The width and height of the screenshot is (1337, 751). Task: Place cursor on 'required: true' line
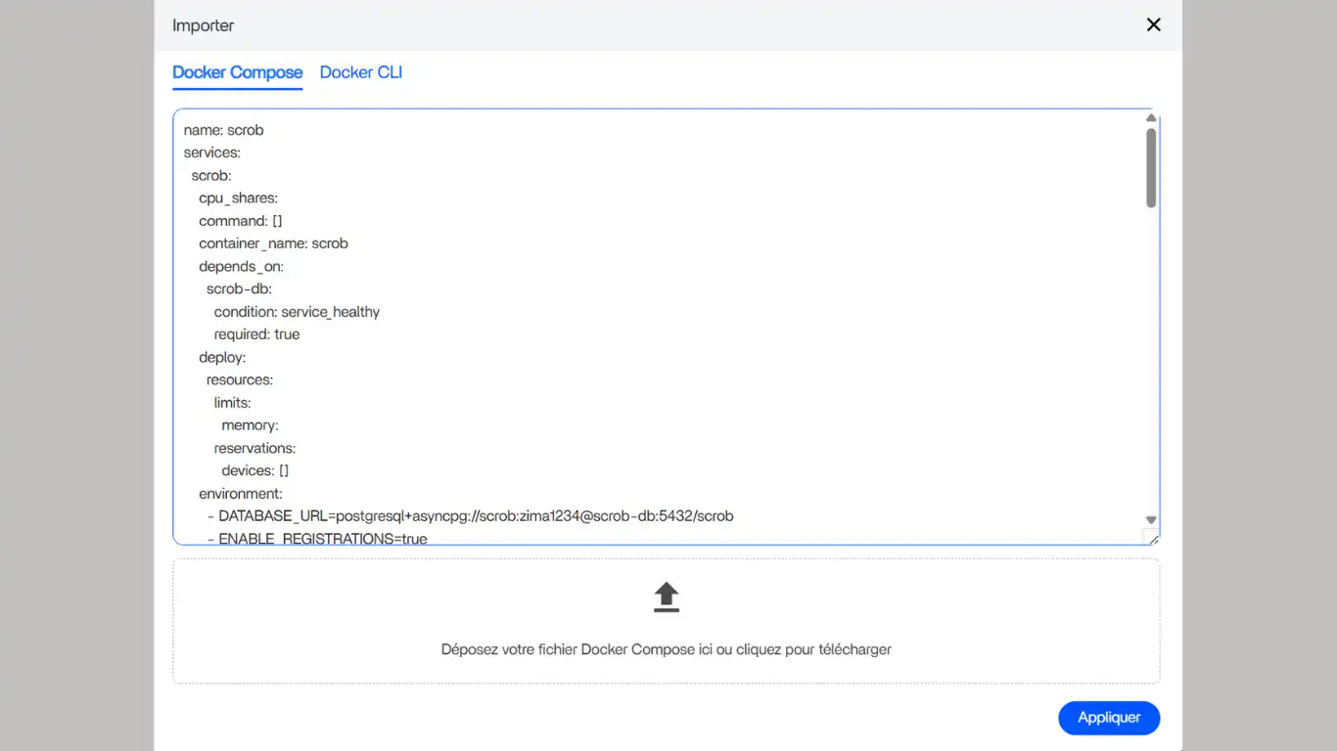(256, 334)
